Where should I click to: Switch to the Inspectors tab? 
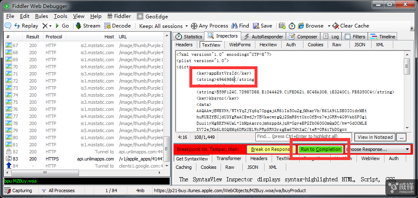click(x=223, y=36)
